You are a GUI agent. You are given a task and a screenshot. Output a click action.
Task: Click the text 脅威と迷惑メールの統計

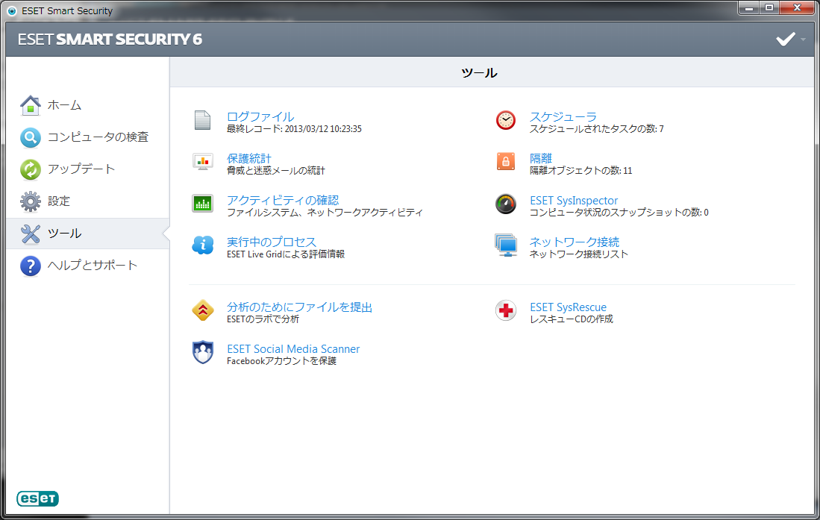[x=275, y=171]
